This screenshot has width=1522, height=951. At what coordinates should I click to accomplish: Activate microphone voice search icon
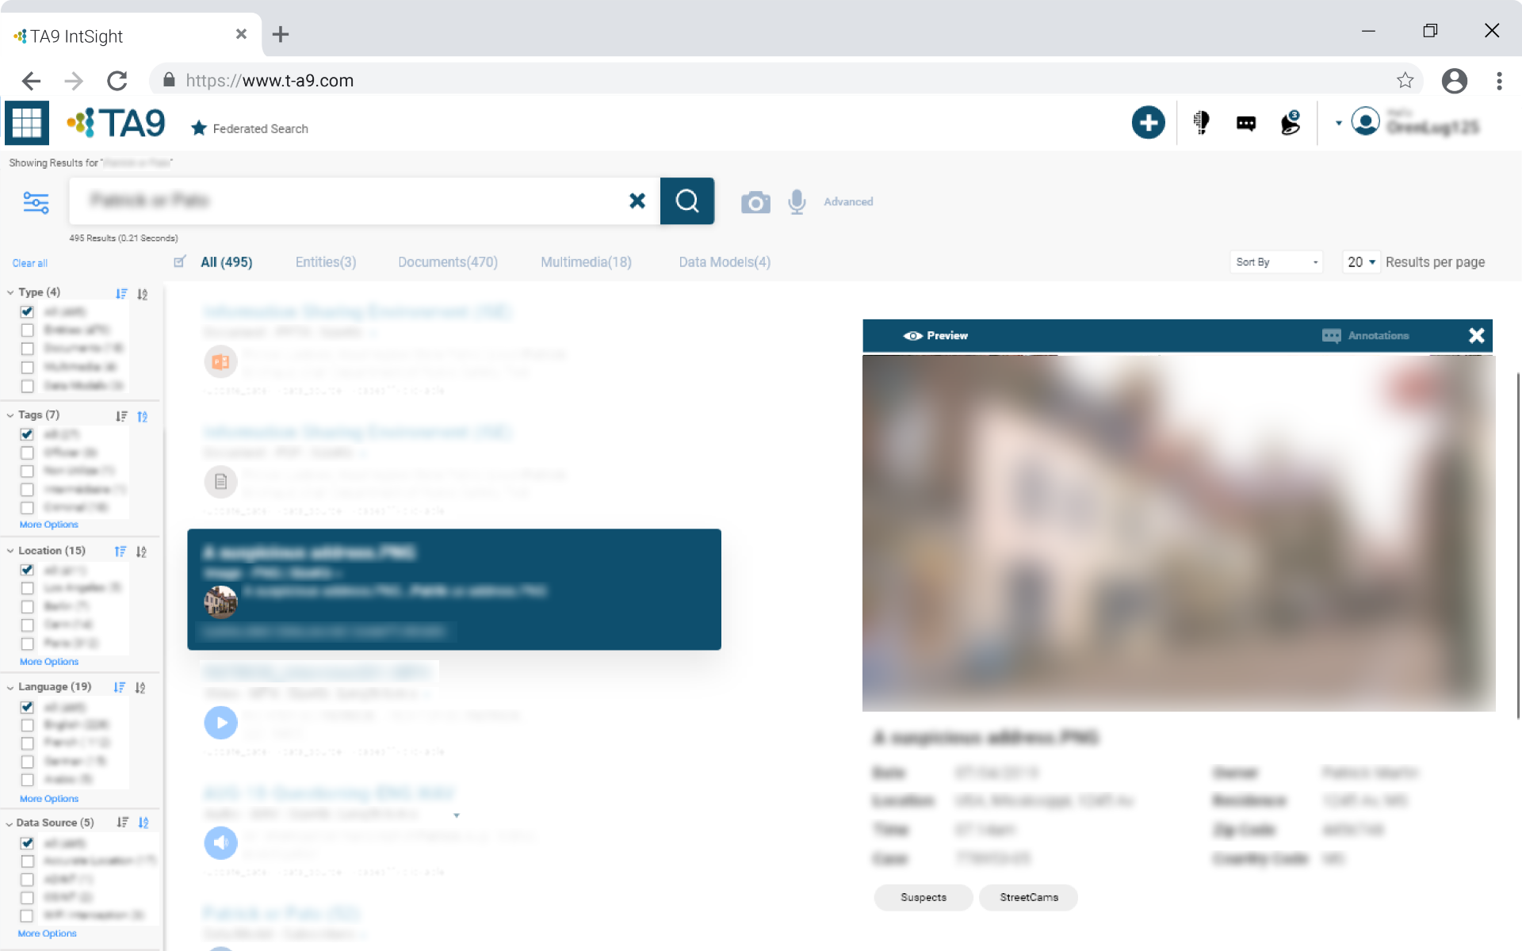click(x=797, y=202)
